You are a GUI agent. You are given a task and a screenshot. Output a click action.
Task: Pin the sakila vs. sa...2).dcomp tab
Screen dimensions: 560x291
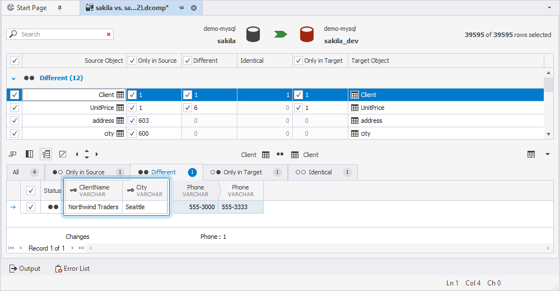pos(181,8)
